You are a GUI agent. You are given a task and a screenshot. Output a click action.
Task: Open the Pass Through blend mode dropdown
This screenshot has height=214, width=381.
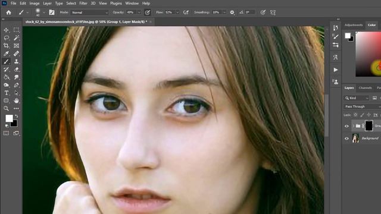[x=362, y=106]
